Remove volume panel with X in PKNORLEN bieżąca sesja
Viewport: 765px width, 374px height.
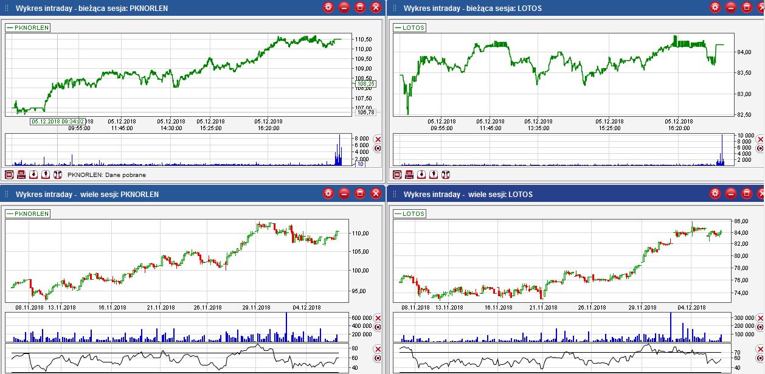377,139
